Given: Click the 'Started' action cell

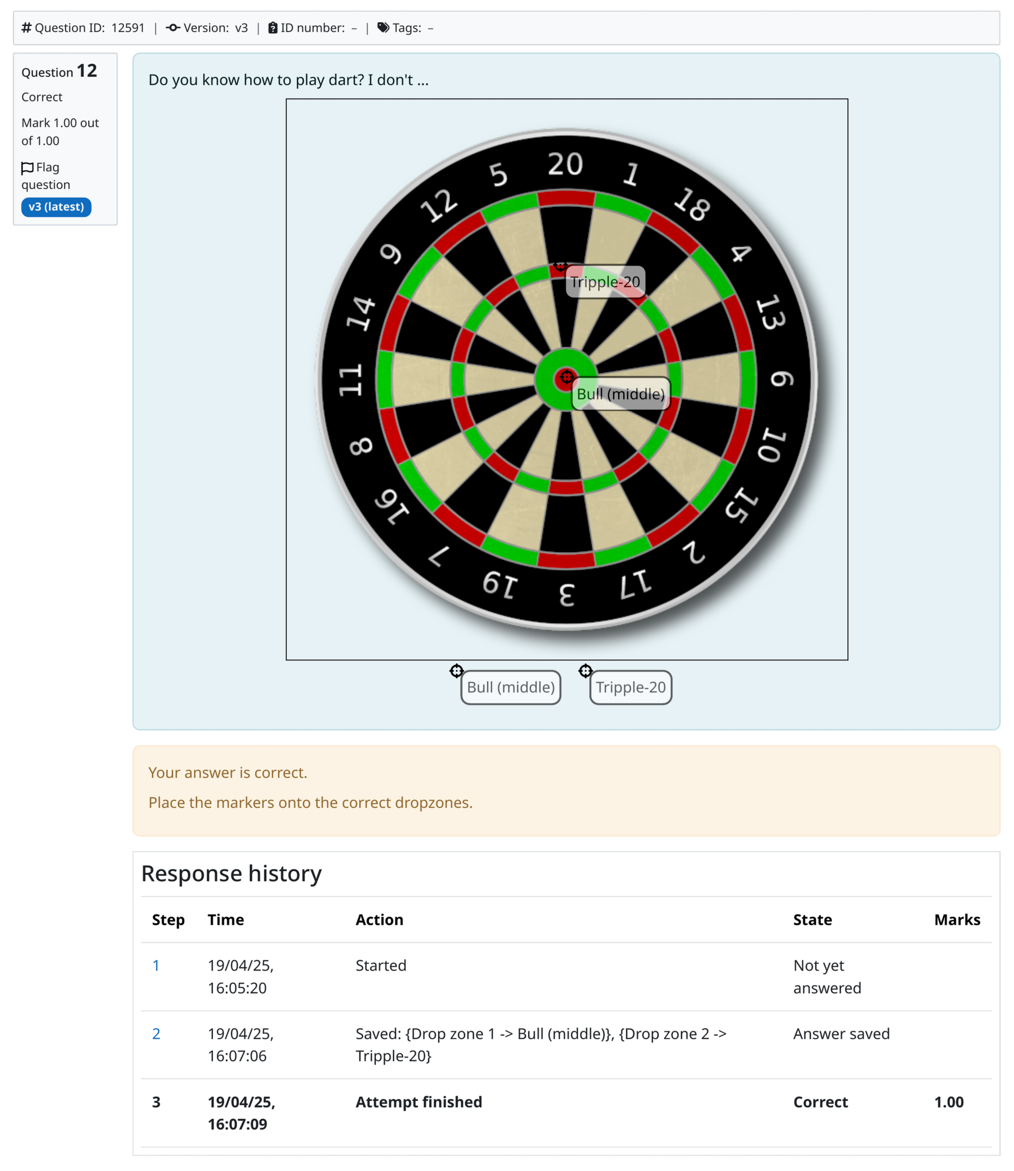Looking at the screenshot, I should (381, 966).
